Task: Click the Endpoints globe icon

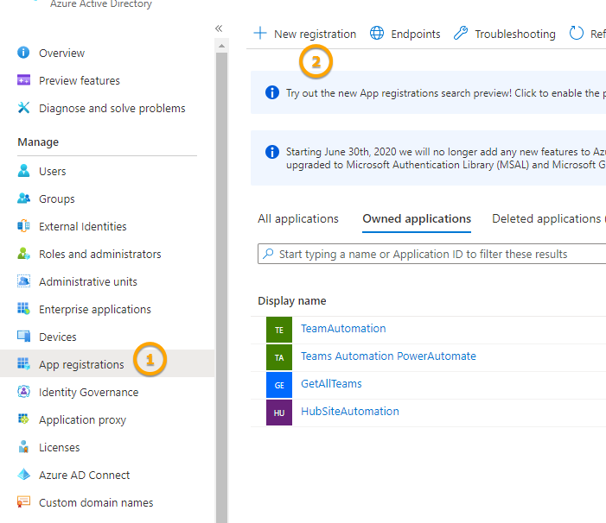Action: 377,33
